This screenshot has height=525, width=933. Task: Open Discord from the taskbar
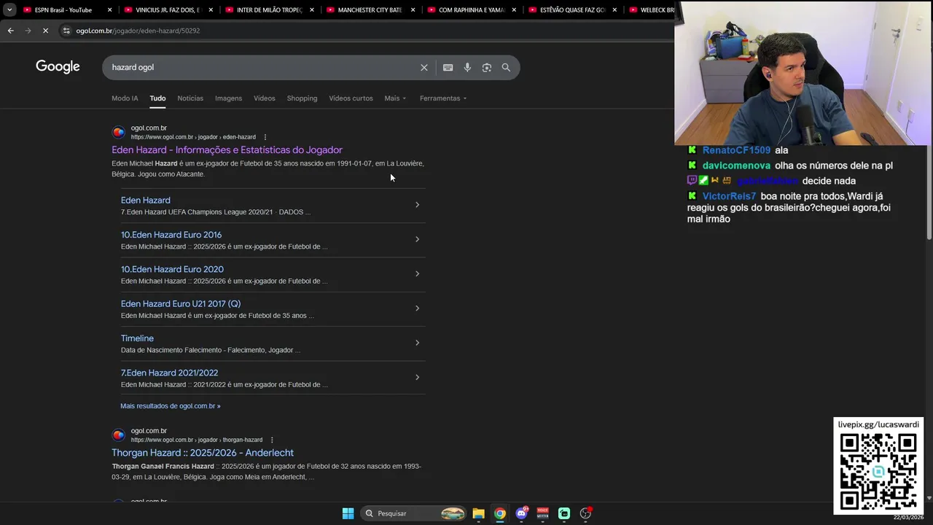(x=521, y=513)
